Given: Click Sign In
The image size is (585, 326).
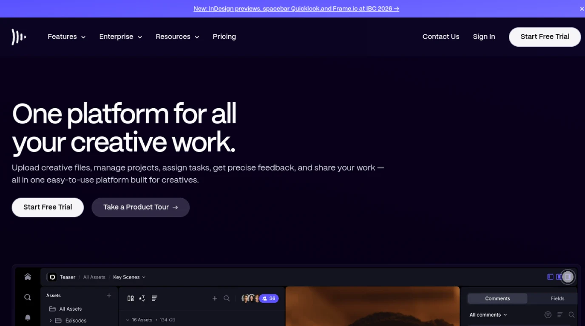Looking at the screenshot, I should [x=484, y=37].
